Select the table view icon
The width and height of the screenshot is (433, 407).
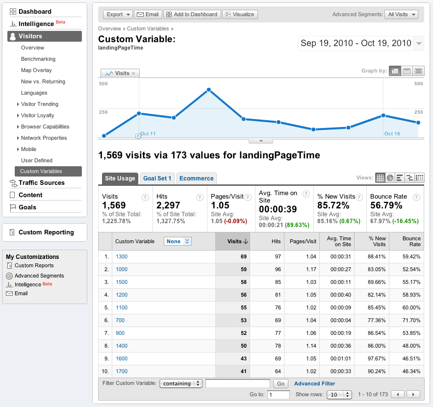pos(381,178)
